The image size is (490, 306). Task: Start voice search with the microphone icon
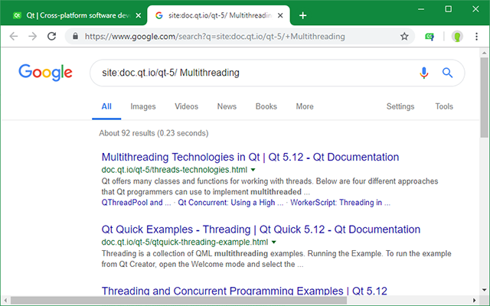coord(423,73)
